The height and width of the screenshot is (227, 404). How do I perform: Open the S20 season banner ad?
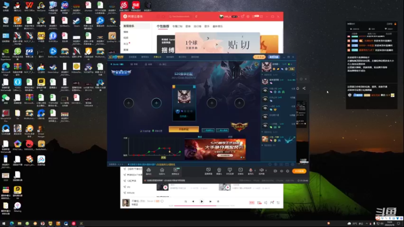point(215,149)
